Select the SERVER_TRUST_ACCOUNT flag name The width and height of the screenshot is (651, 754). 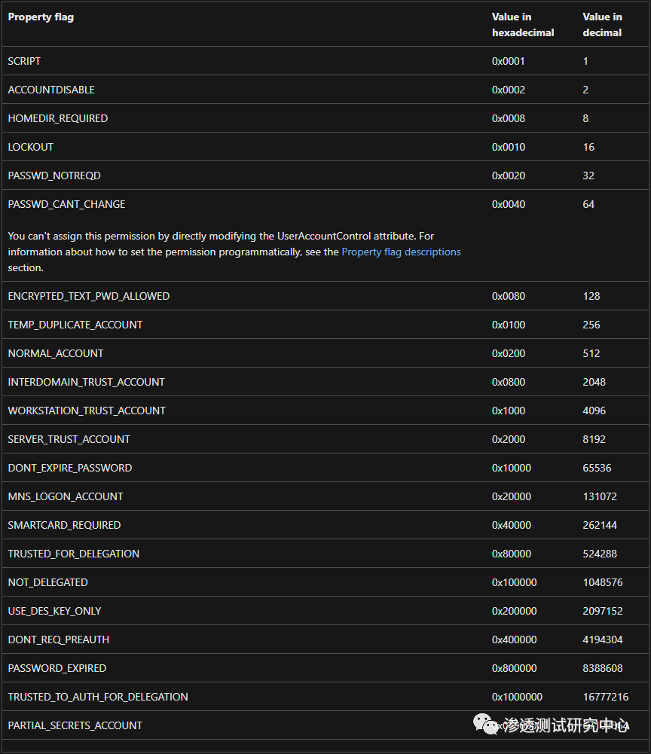pos(69,439)
